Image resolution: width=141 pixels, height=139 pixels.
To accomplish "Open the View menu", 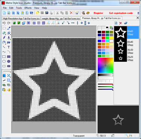I will (37, 8).
